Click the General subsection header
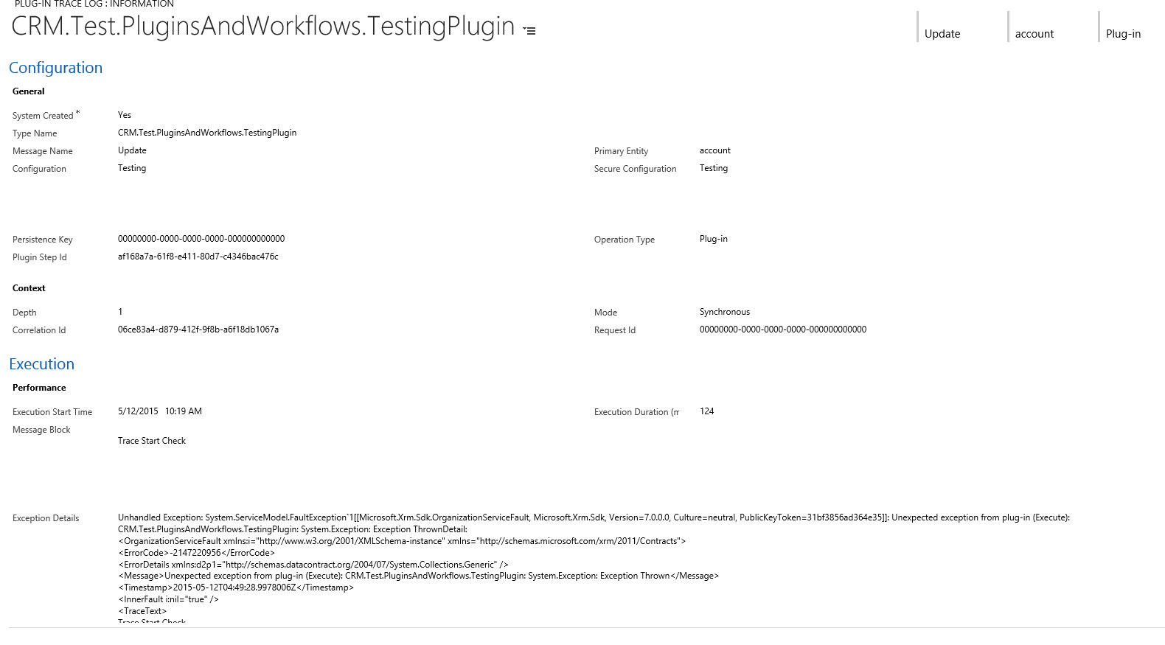1165x645 pixels. coord(29,91)
